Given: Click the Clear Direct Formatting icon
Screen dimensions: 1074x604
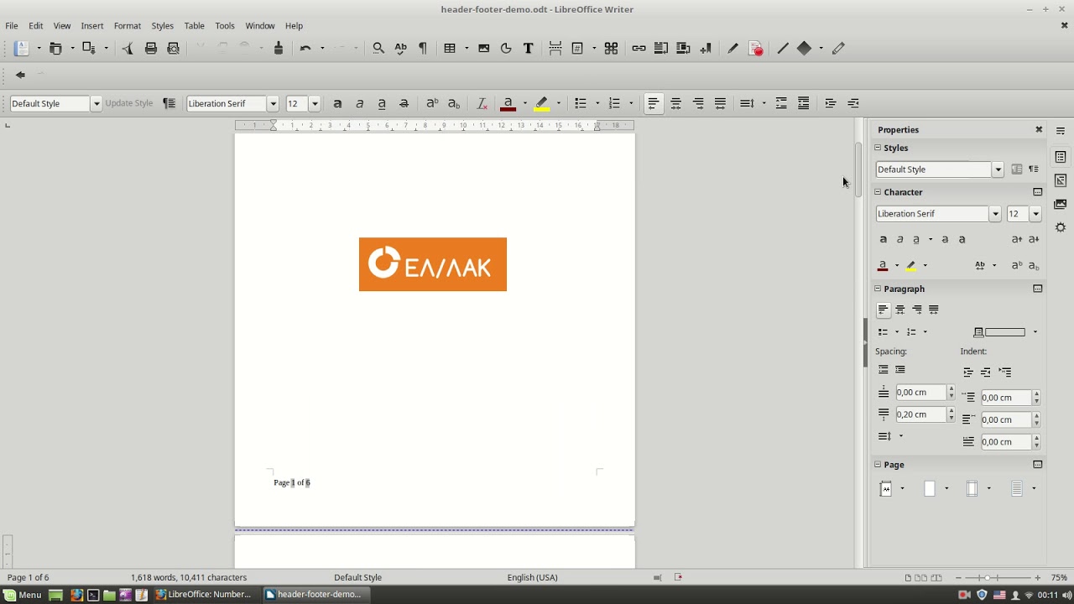Looking at the screenshot, I should [x=482, y=103].
